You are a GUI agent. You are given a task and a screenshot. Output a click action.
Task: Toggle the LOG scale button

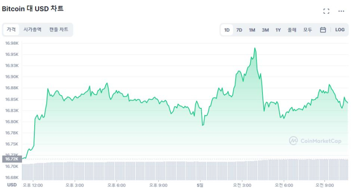pos(340,30)
